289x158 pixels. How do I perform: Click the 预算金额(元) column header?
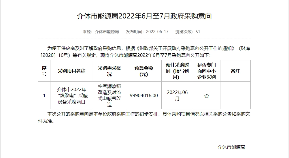(x=143, y=71)
